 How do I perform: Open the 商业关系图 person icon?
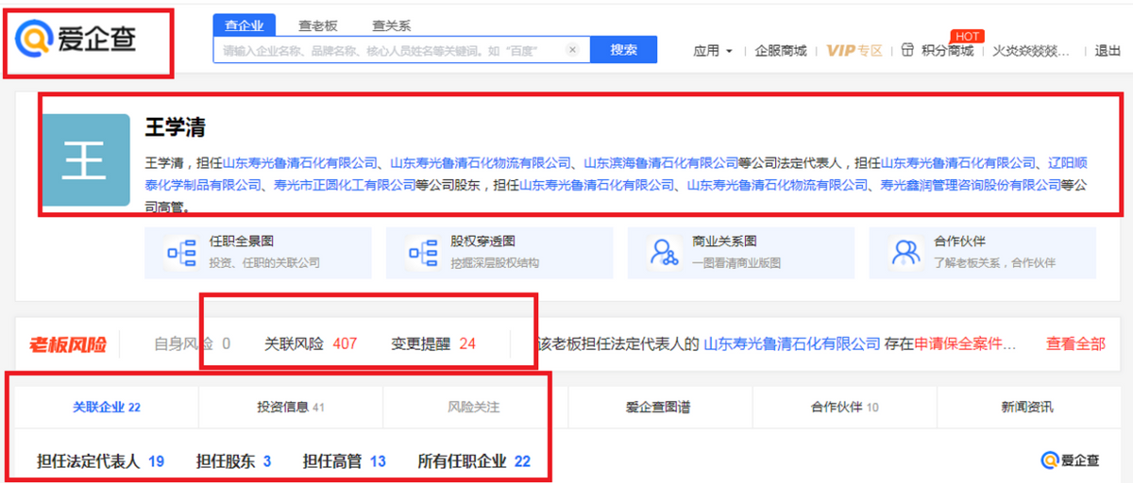point(664,253)
